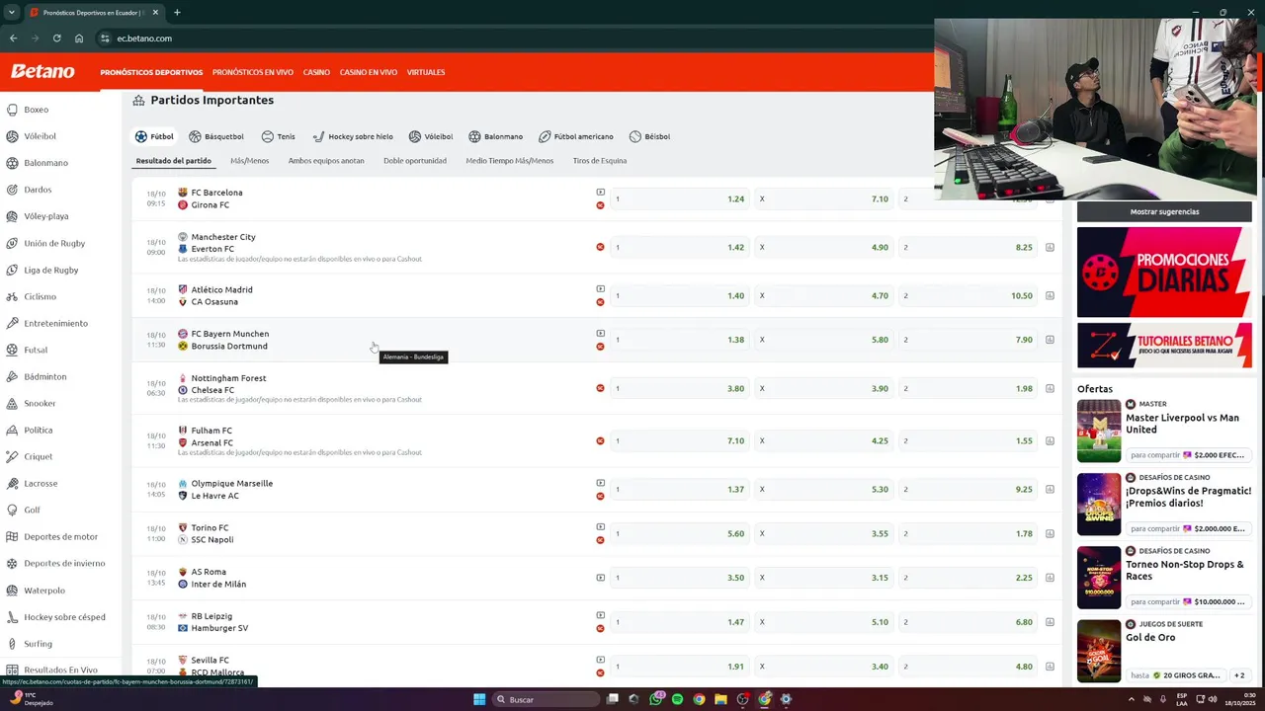
Task: Select the Fútbol sport filter
Action: (154, 136)
